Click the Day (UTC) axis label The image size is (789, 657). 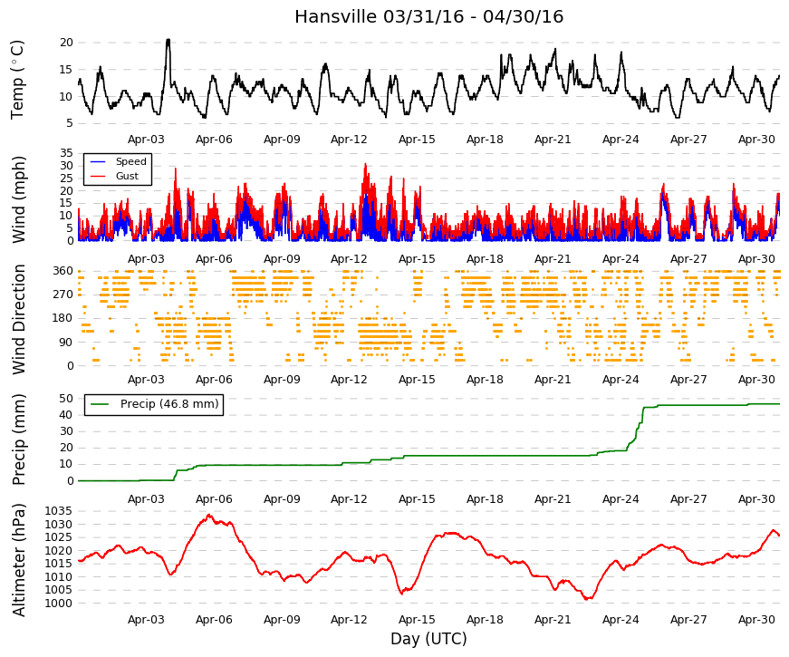(428, 638)
